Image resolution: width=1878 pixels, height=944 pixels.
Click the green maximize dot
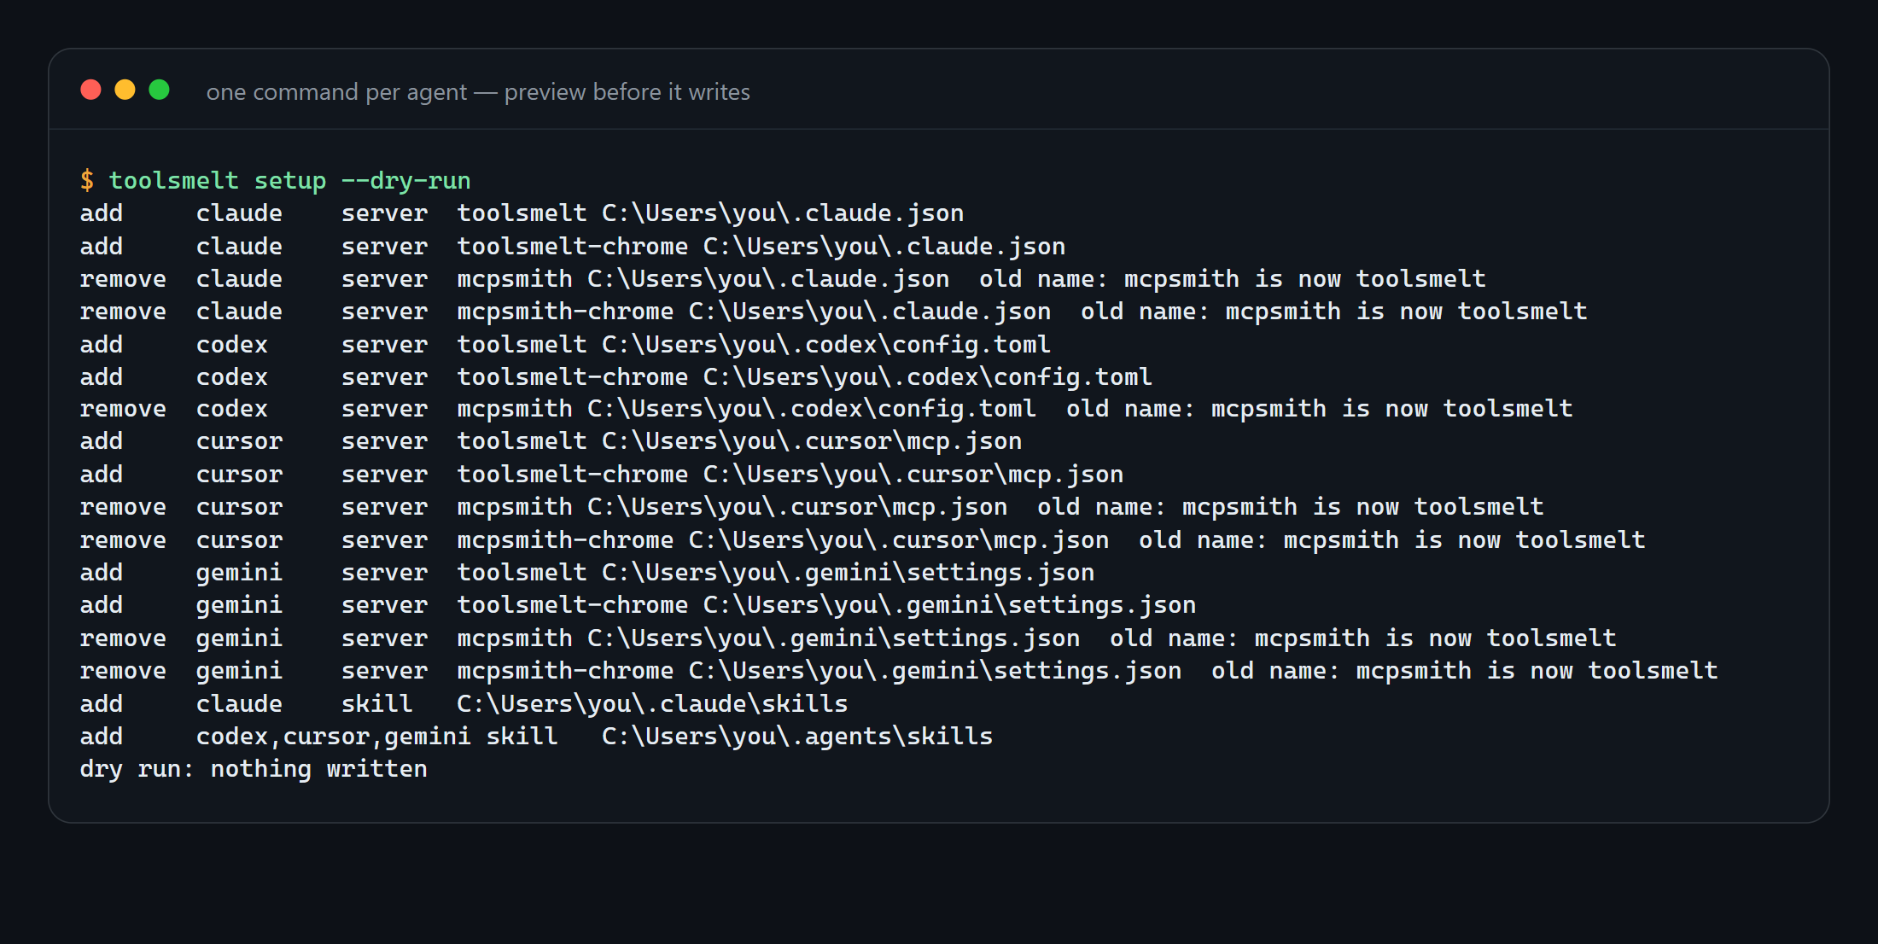(160, 90)
